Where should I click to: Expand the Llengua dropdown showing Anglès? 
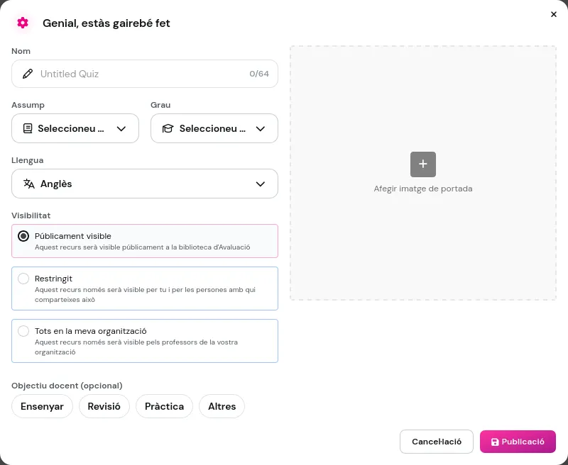[261, 184]
